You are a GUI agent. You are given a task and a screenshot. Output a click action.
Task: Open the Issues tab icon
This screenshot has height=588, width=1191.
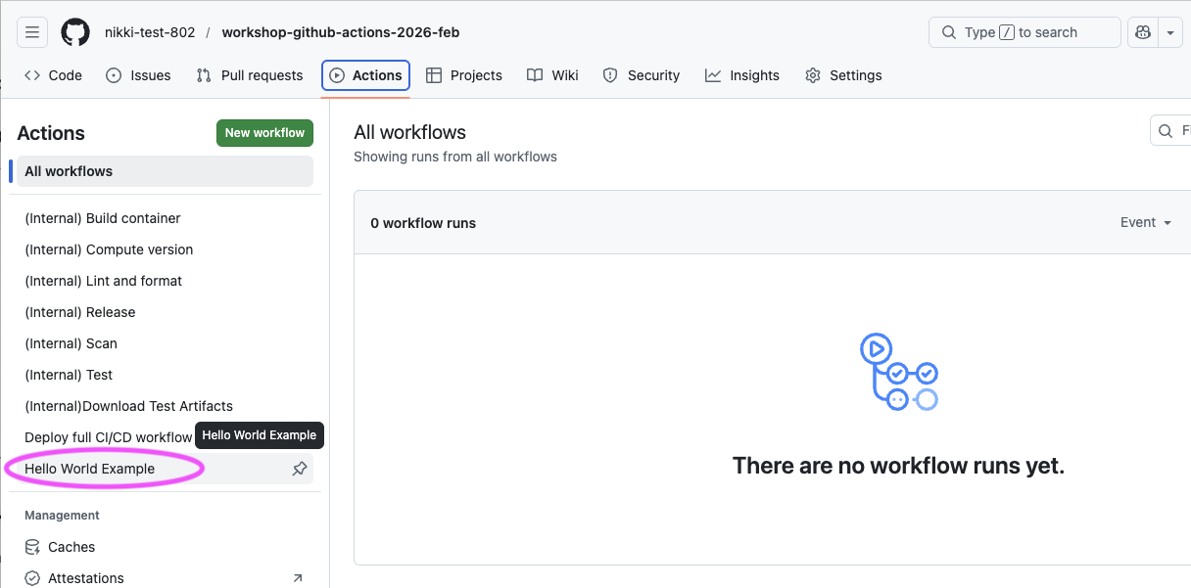click(113, 74)
